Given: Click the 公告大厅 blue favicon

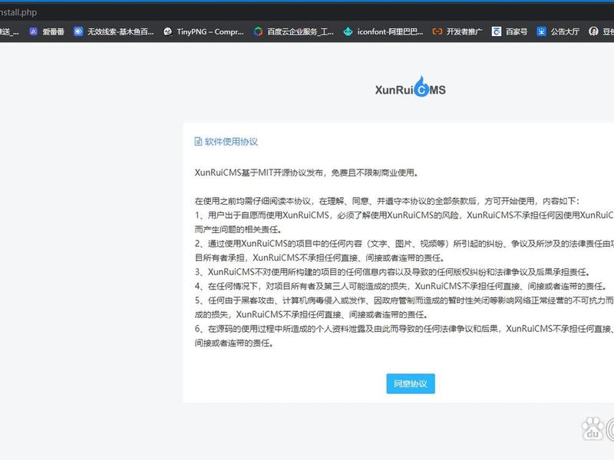Looking at the screenshot, I should (541, 31).
